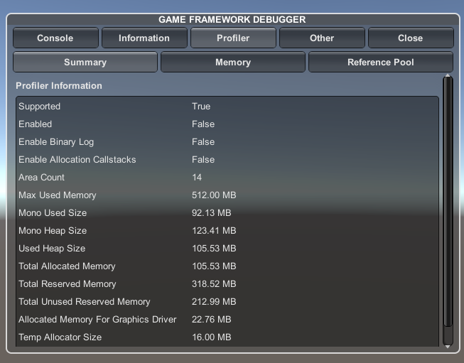Select the Temp Allocator Size row label
This screenshot has height=363, width=464.
[60, 337]
